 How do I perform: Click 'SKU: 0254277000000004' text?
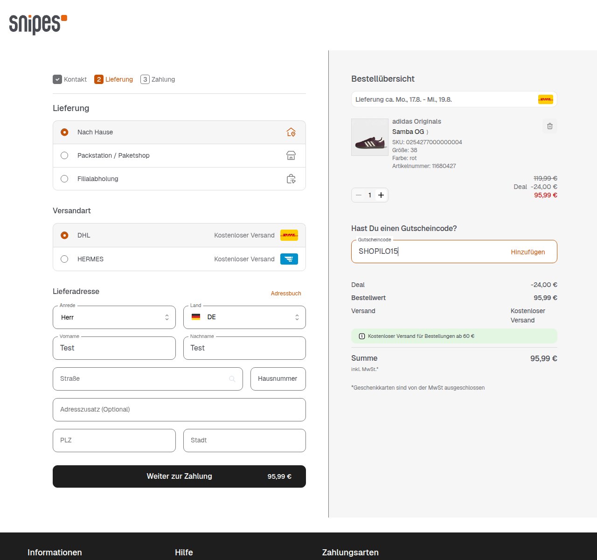427,142
